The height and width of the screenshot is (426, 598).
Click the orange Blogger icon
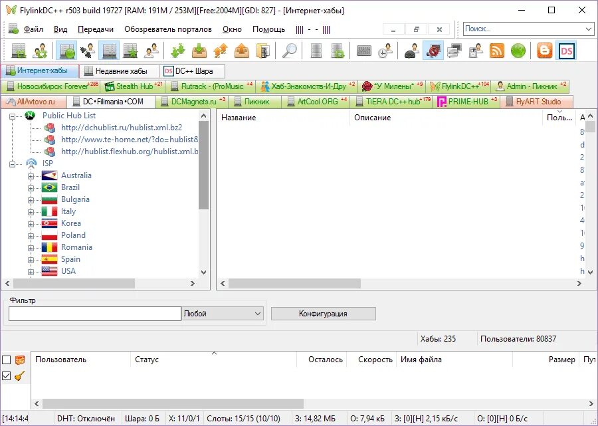pos(544,51)
